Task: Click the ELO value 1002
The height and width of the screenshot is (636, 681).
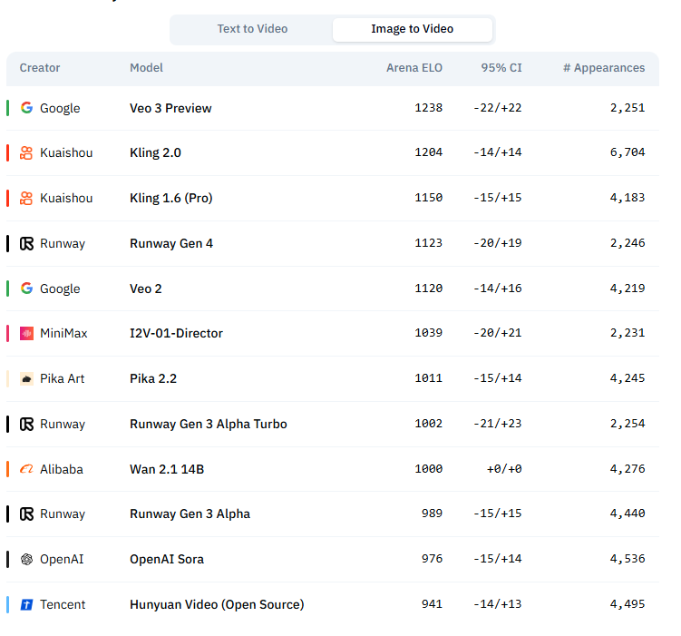Action: pos(428,424)
